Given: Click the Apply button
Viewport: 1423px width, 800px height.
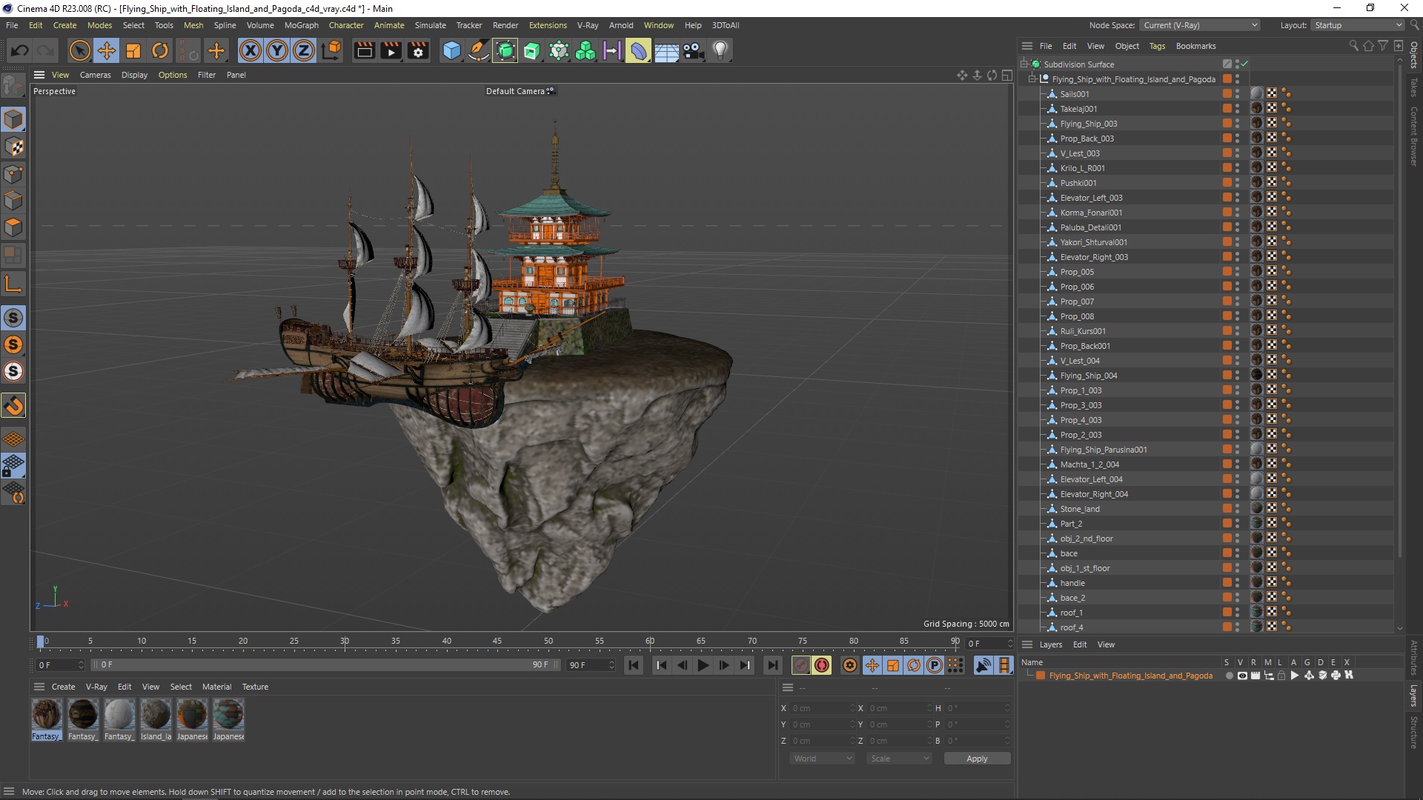Looking at the screenshot, I should (x=977, y=759).
